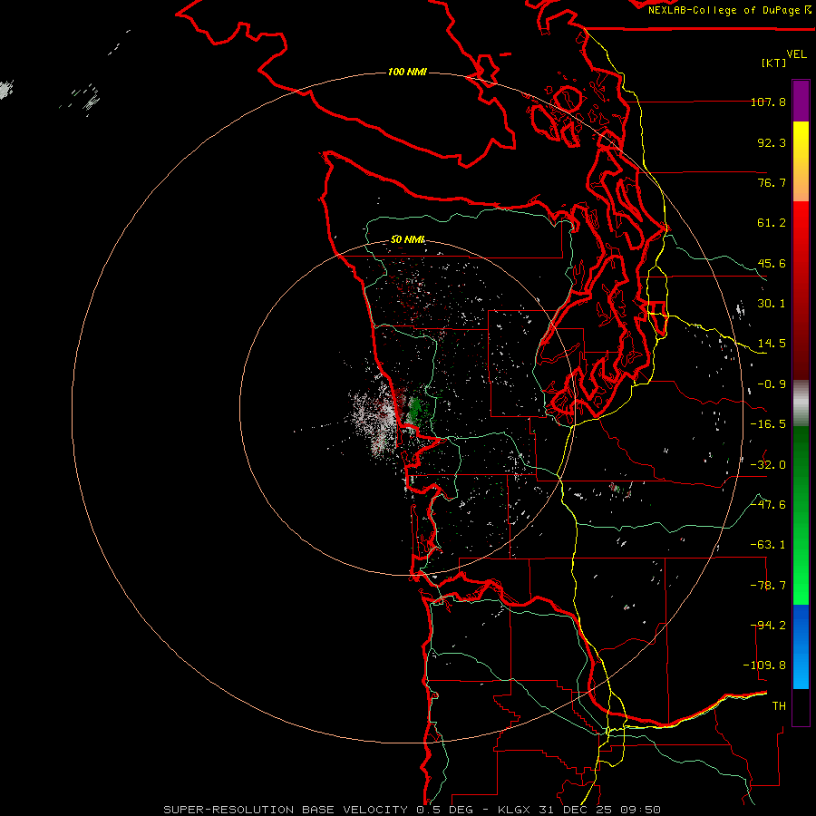
Task: Click the gray-white offshore echo cluster
Action: tap(374, 419)
